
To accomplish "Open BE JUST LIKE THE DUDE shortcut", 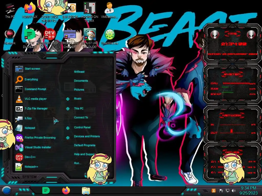I will tap(90, 38).
